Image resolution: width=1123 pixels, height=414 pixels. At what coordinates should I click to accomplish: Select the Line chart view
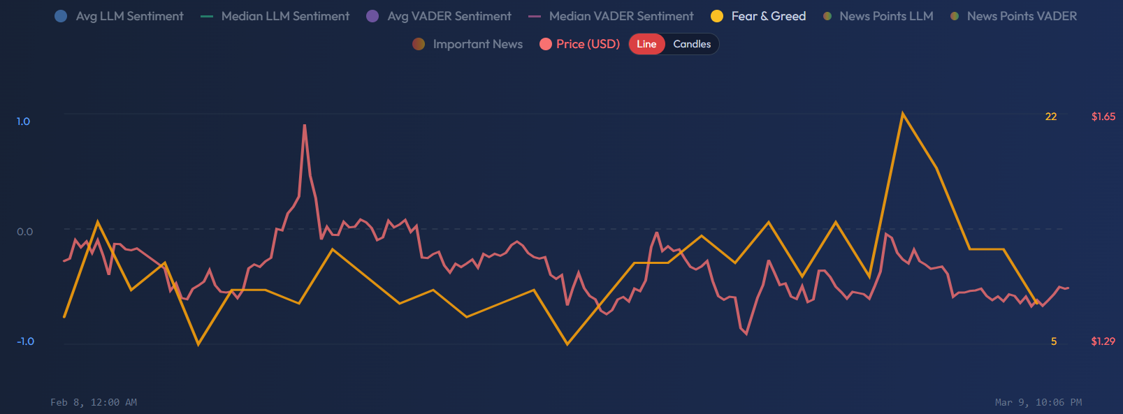click(646, 43)
